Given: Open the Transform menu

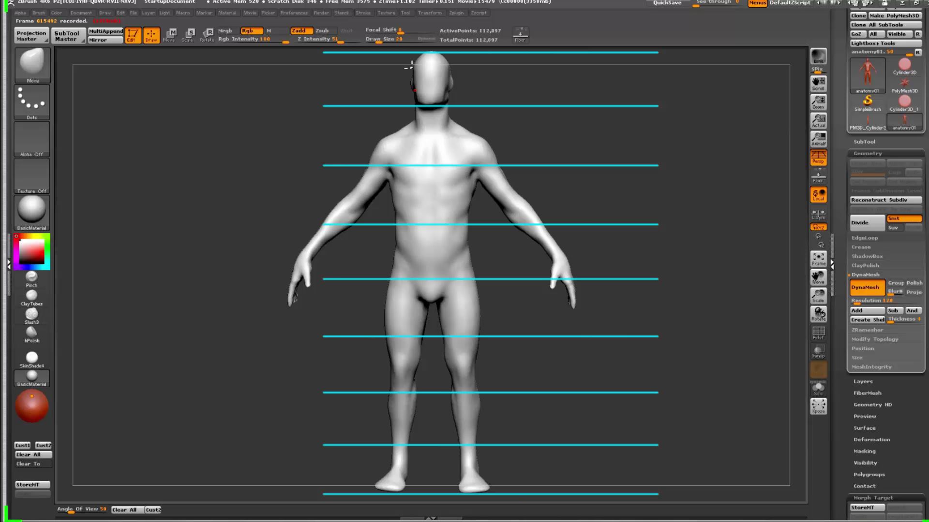Looking at the screenshot, I should click(430, 13).
